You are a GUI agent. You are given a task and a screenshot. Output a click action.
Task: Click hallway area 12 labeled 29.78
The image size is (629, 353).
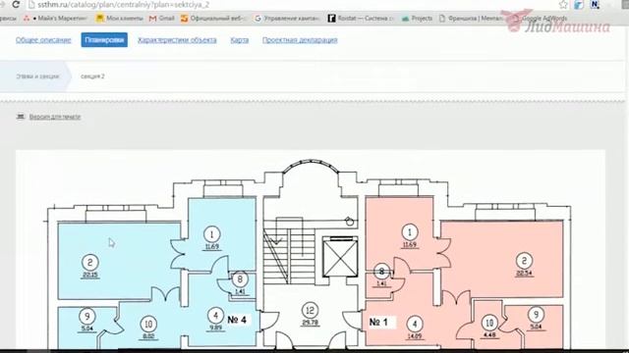[x=310, y=315]
